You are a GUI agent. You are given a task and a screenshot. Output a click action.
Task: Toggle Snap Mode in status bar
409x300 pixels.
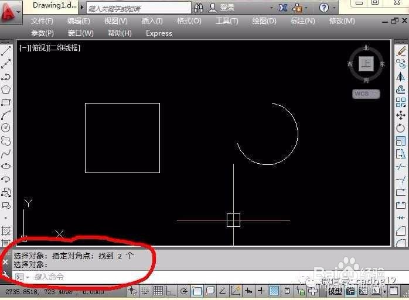pos(145,291)
